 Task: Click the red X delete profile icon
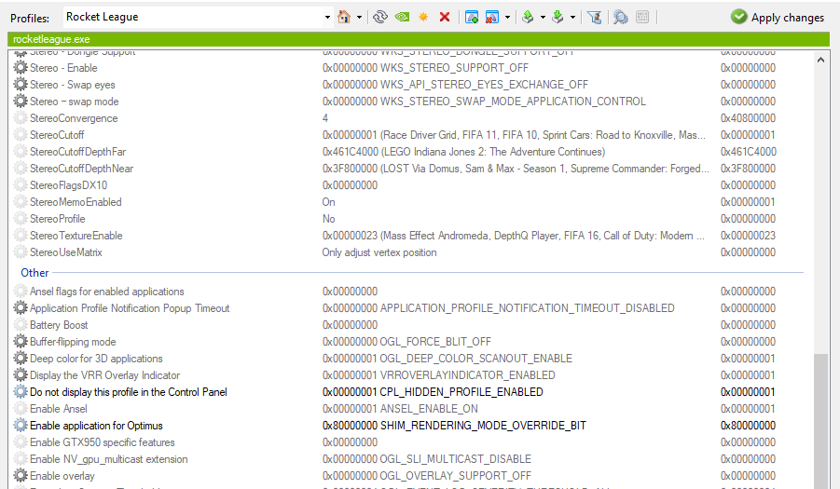[x=444, y=17]
